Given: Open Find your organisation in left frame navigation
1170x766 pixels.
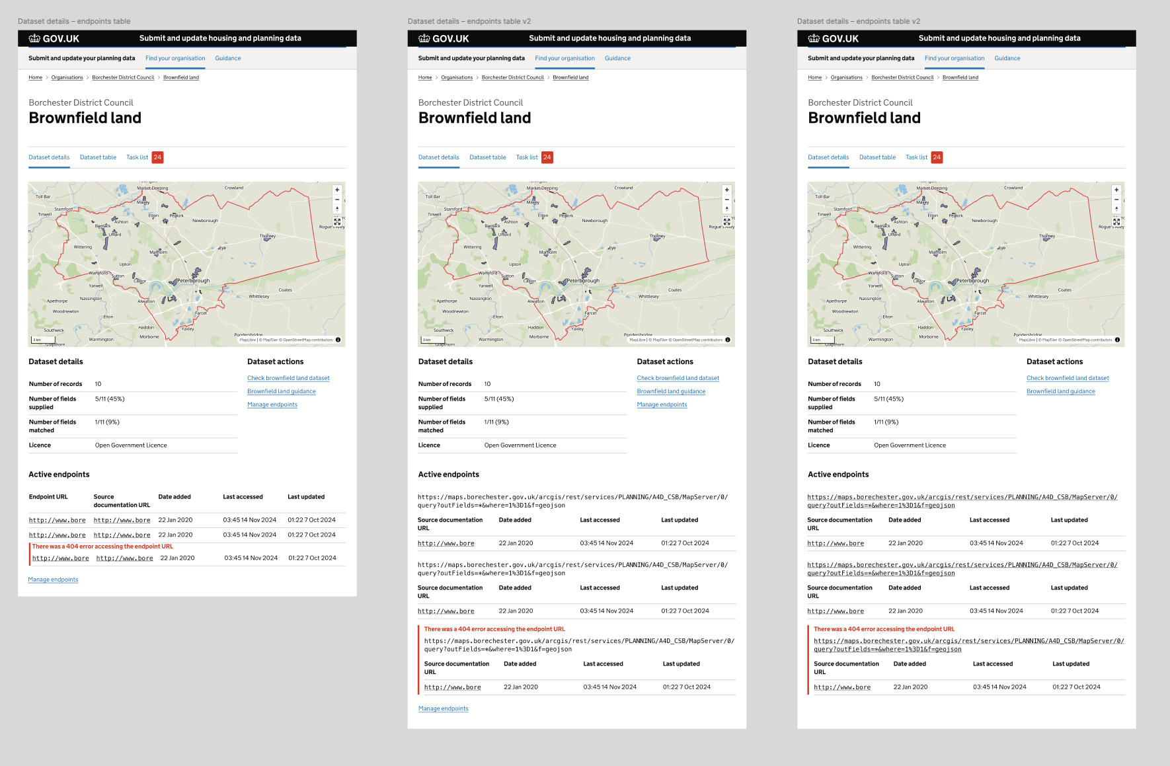Looking at the screenshot, I should pyautogui.click(x=175, y=58).
